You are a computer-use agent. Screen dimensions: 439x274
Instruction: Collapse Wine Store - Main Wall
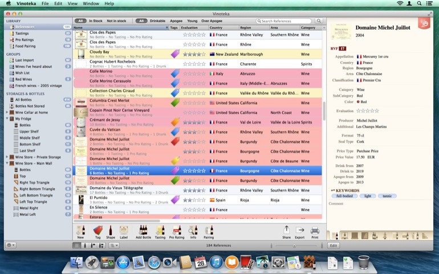pos(7,163)
